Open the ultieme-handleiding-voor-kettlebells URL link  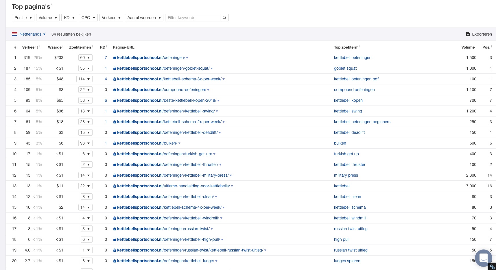coord(174,186)
